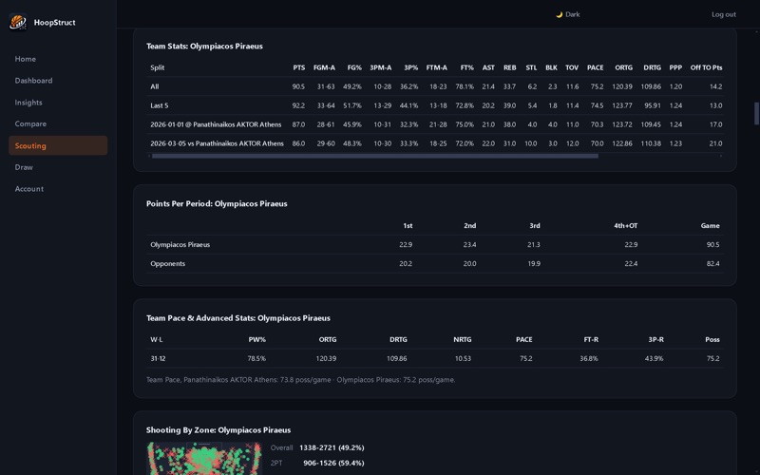Click the Opponents game total 82.4

tap(712, 264)
